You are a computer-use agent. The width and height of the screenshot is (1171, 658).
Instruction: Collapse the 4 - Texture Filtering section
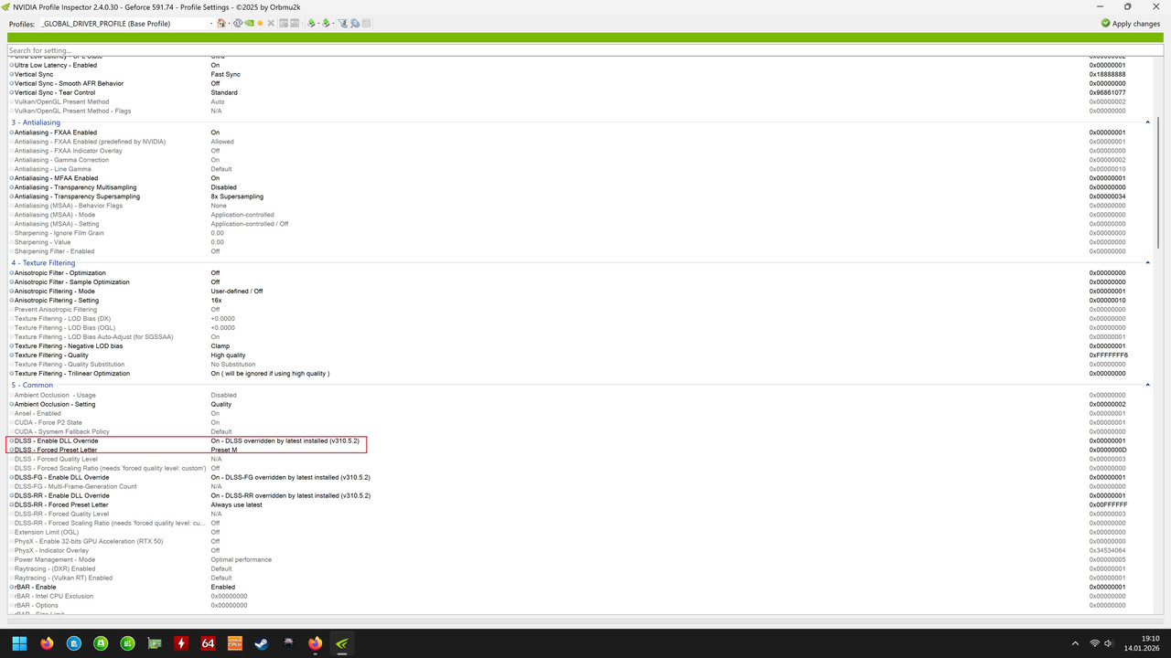pyautogui.click(x=1148, y=263)
